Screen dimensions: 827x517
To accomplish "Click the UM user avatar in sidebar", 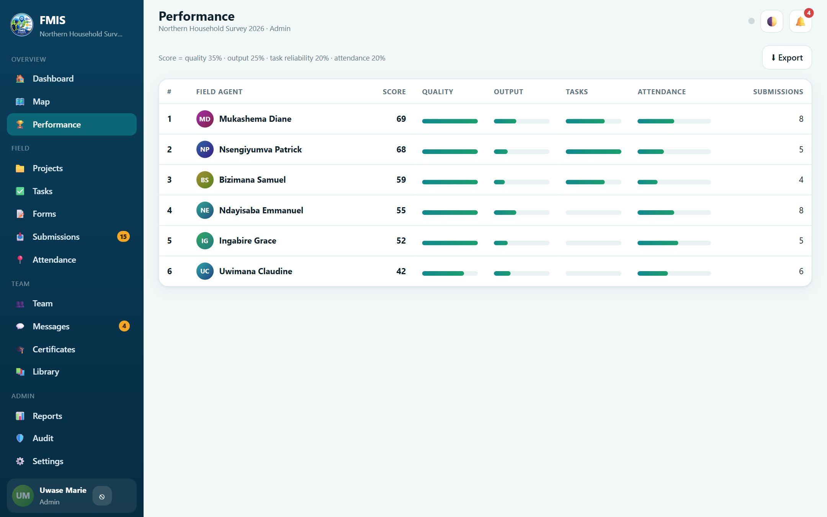I will 23,496.
